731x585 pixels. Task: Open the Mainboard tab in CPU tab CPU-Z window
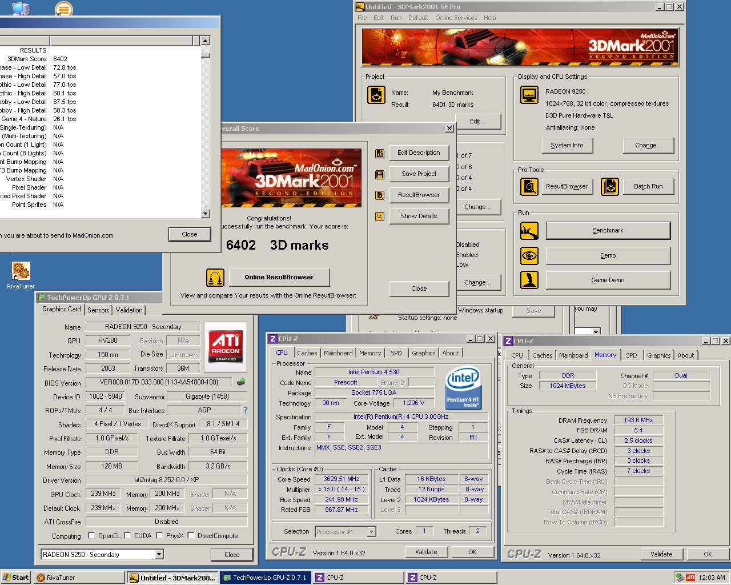(x=338, y=353)
